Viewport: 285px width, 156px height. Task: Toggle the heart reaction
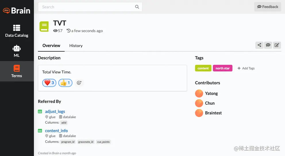coord(49,83)
